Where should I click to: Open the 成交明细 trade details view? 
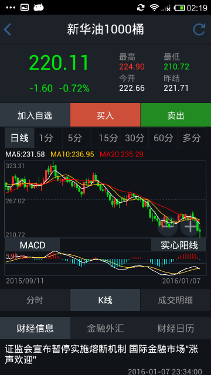(x=176, y=300)
